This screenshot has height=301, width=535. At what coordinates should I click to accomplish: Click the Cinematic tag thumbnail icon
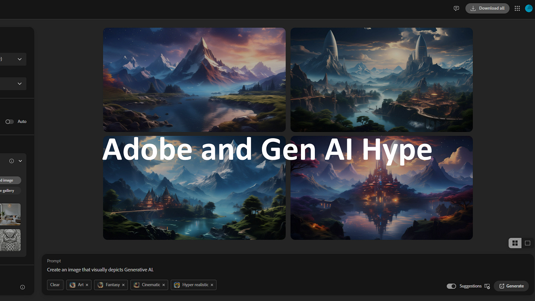click(136, 285)
